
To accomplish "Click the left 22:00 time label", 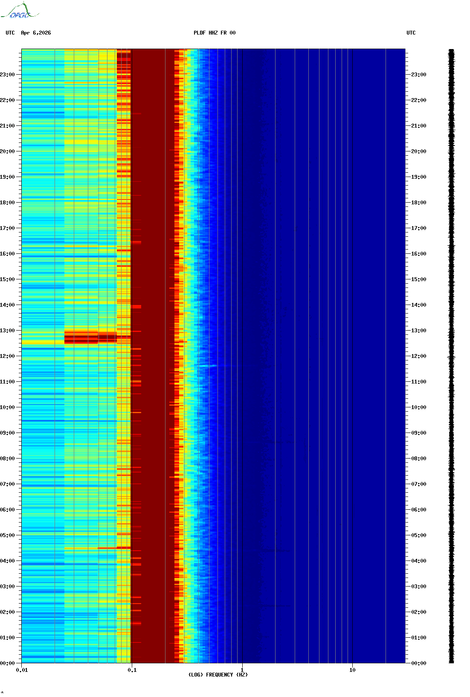I will coord(7,100).
